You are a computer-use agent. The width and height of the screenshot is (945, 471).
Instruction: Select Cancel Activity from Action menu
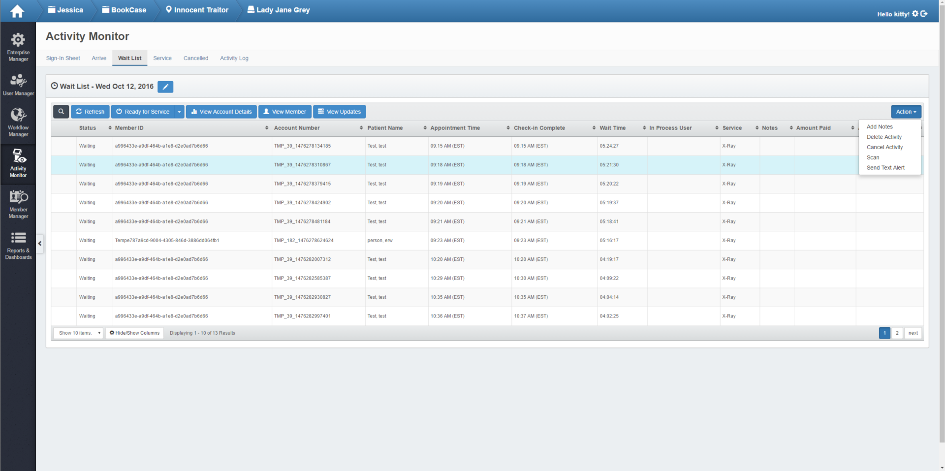pyautogui.click(x=884, y=147)
